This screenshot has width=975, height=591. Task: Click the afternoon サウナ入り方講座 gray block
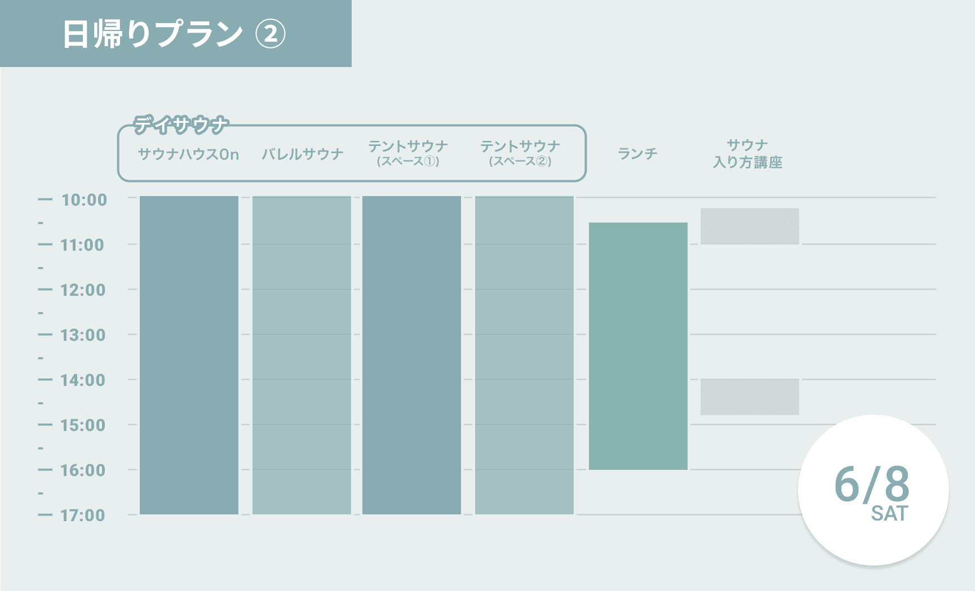click(x=750, y=397)
